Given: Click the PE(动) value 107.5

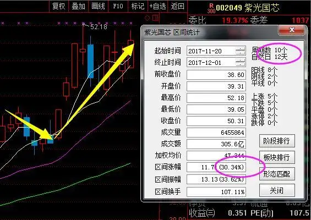Looking at the screenshot, I should 299,213.
